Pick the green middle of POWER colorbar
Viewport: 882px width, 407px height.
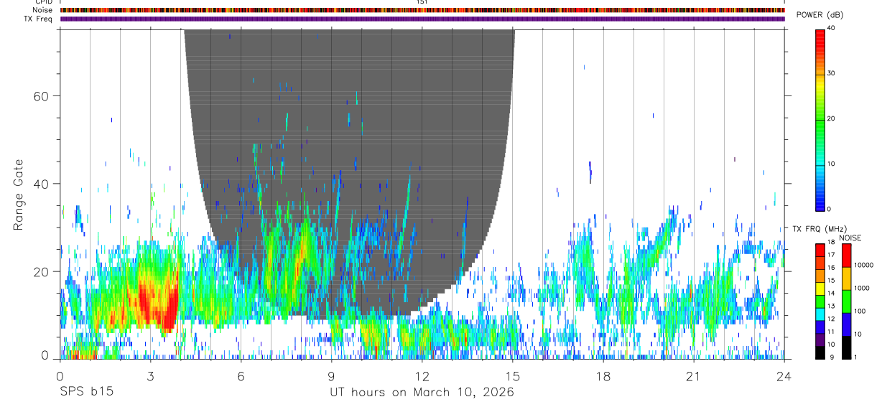[820, 118]
